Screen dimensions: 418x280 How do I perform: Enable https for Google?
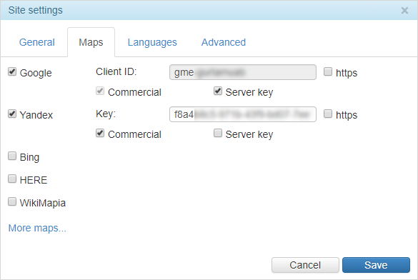tap(328, 71)
